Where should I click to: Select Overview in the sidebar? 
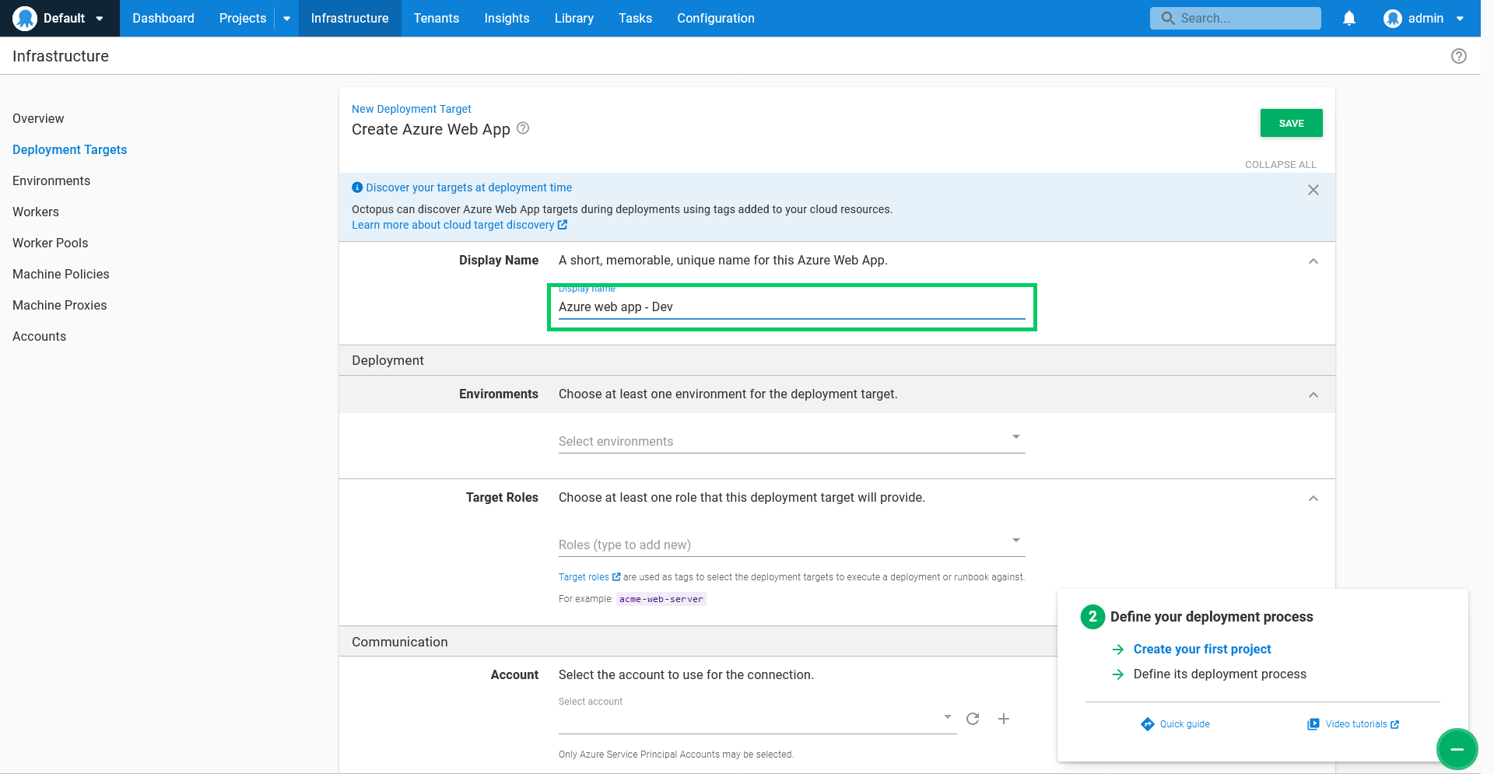click(38, 118)
